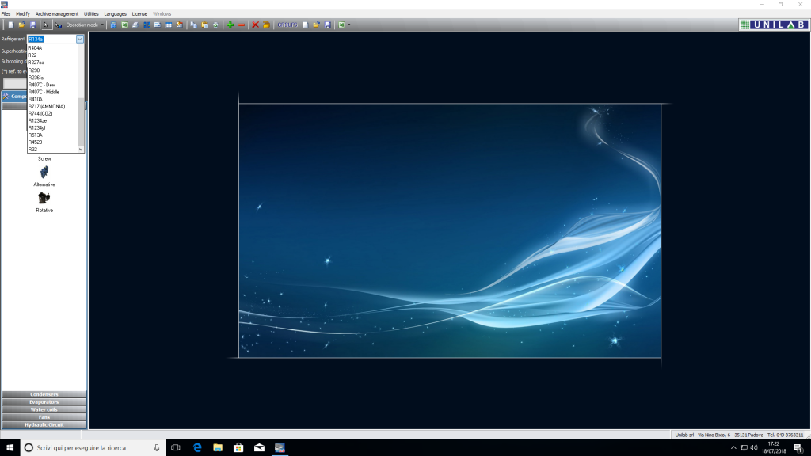Open the Operation mode dropdown
The image size is (811, 456).
coord(101,25)
